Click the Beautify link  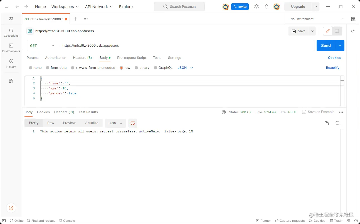(x=333, y=68)
